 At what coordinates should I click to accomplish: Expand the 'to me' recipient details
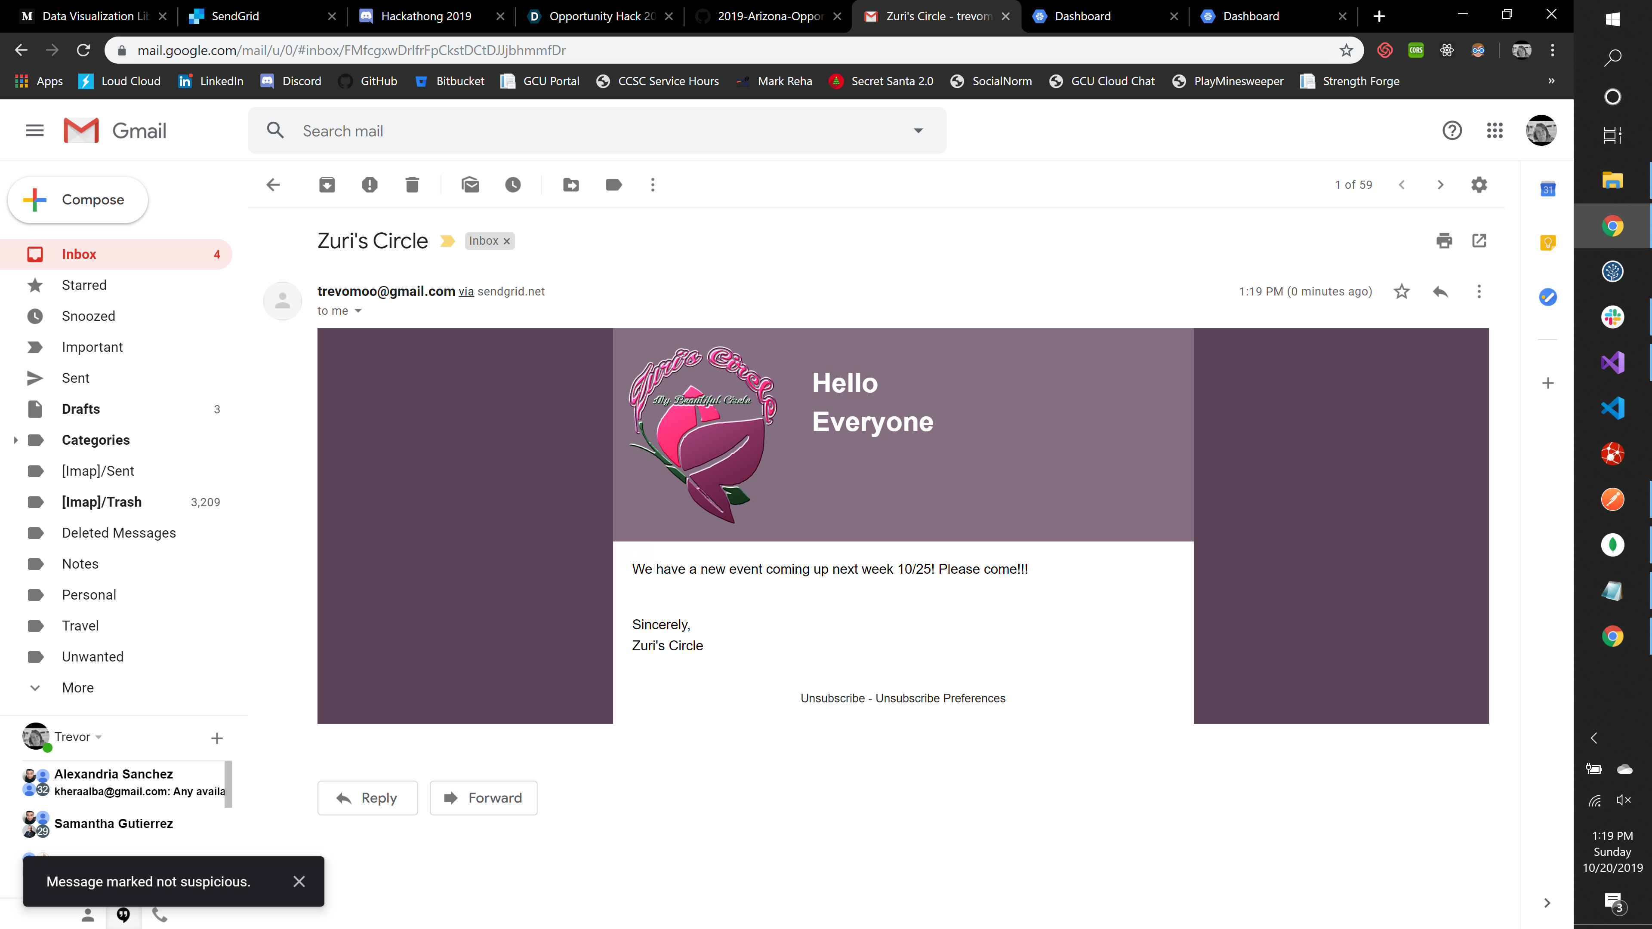click(358, 311)
